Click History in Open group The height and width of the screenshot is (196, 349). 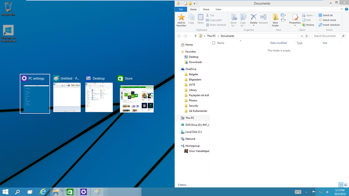(308, 25)
